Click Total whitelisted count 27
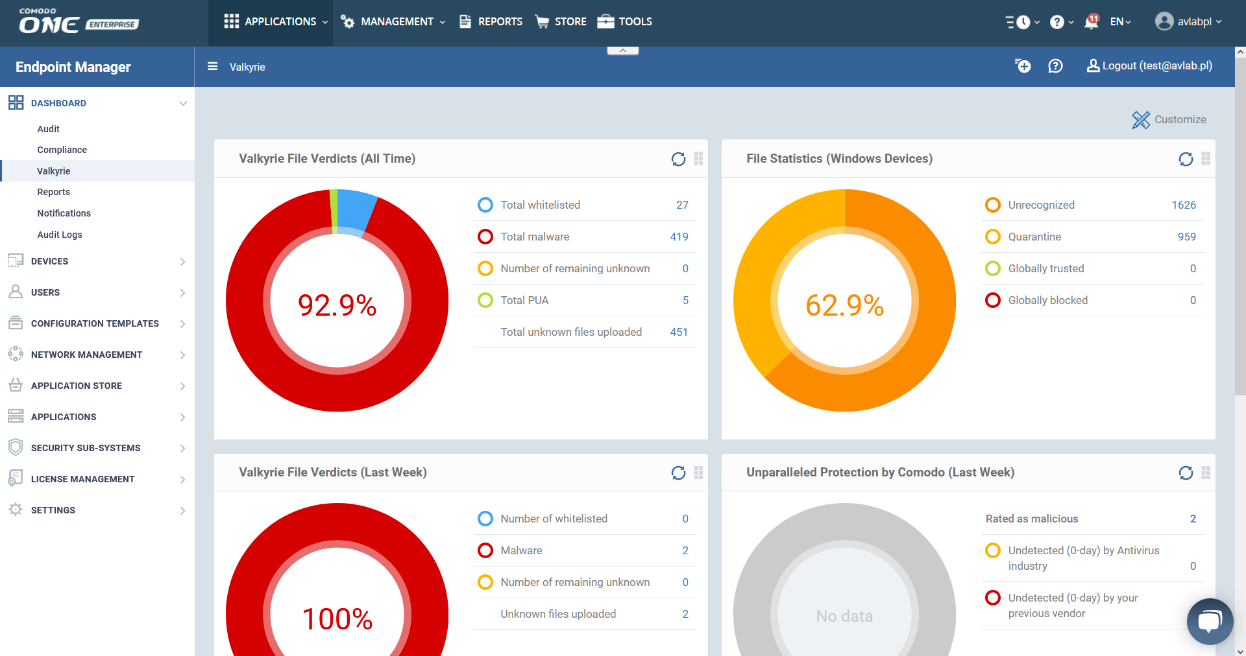This screenshot has width=1246, height=656. [682, 205]
